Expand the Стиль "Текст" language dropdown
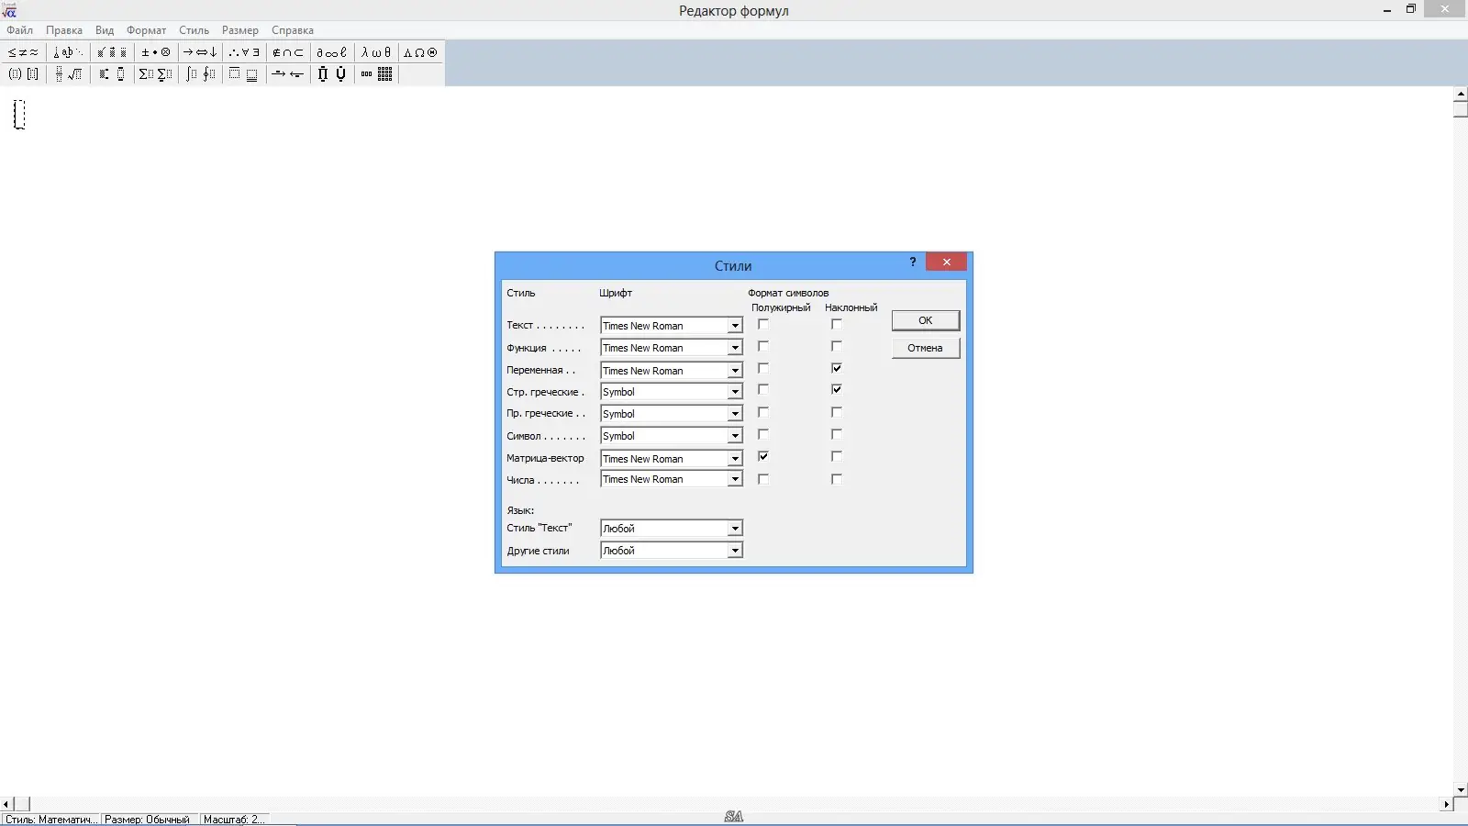Screen dimensions: 1468x826 [x=734, y=528]
